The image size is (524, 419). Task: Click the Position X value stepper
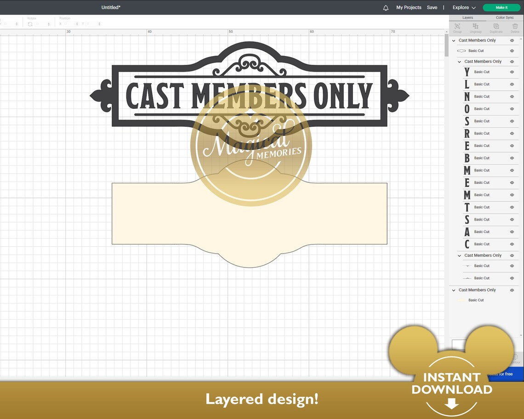[77, 23]
